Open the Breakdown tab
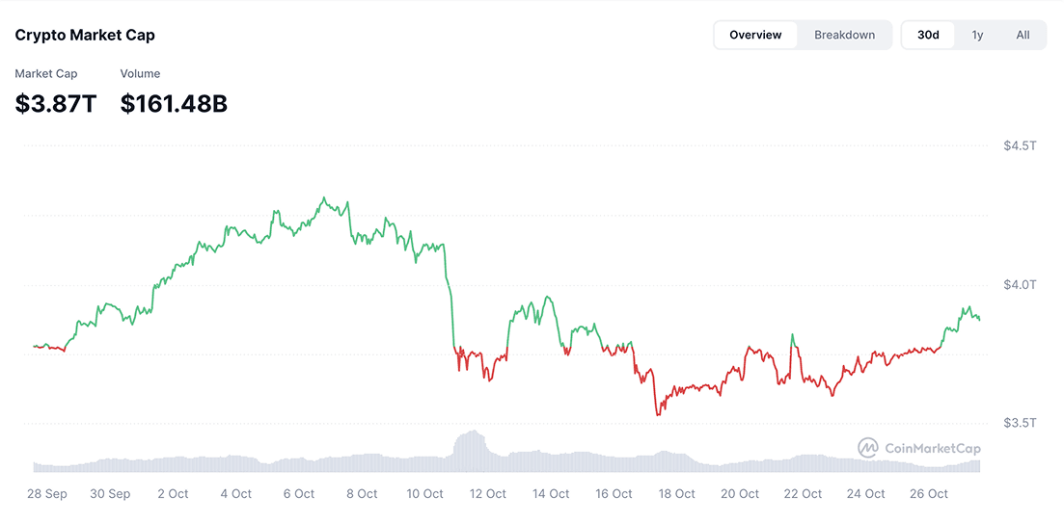Viewport: 1064px width, 524px height. [x=844, y=35]
